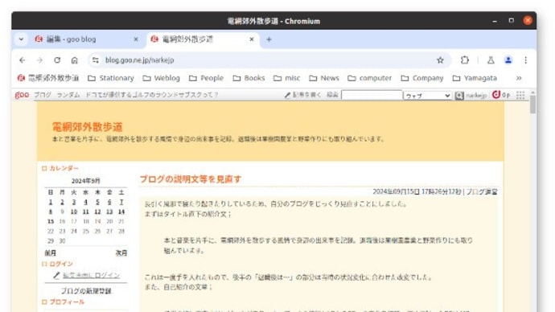
Task: Click the address bar URL blog.goo.ne.jp/narkejp
Action: 139,60
